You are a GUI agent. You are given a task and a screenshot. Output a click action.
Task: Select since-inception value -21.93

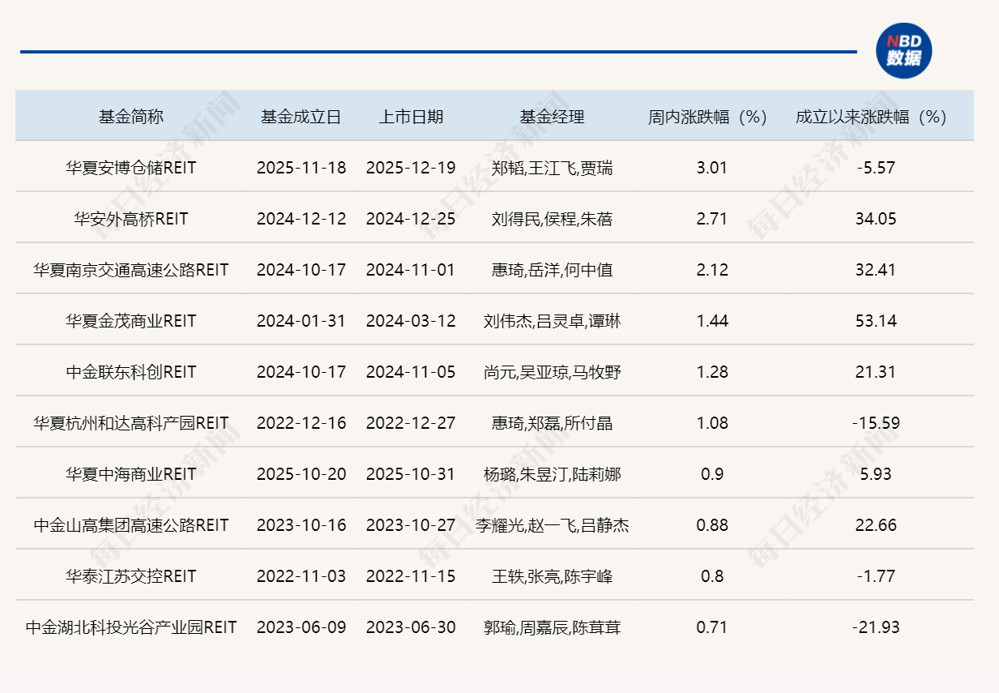point(876,627)
